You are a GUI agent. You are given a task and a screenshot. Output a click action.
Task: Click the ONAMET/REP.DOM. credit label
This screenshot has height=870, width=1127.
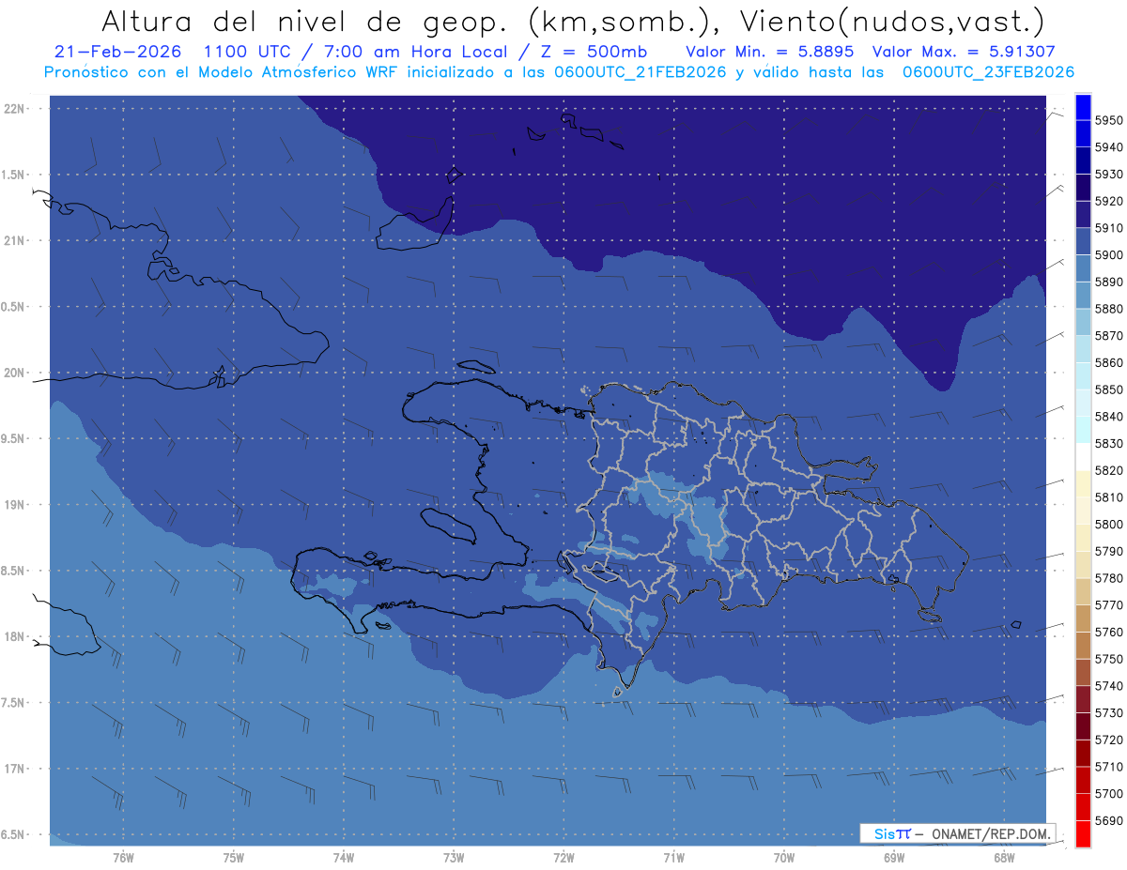click(x=990, y=833)
